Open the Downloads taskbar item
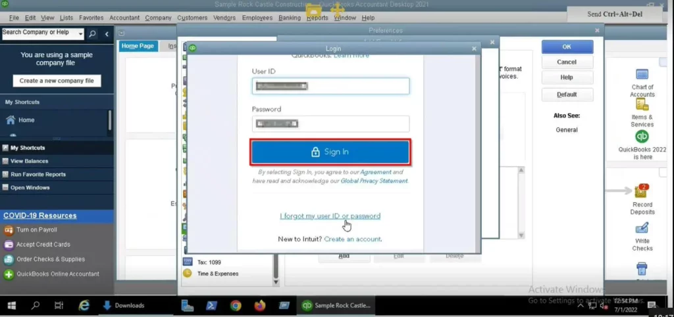674x317 pixels. [x=124, y=306]
